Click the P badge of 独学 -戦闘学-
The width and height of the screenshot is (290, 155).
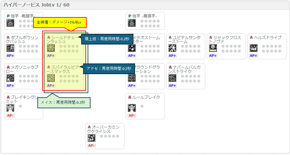pos(8,16)
